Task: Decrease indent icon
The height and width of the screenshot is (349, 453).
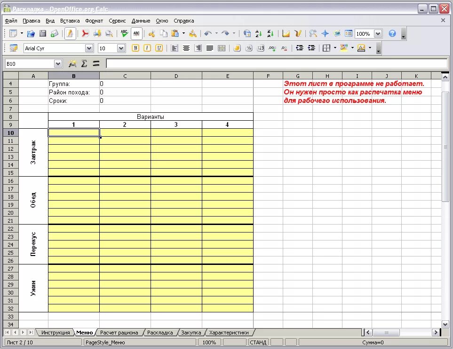Action: 300,48
